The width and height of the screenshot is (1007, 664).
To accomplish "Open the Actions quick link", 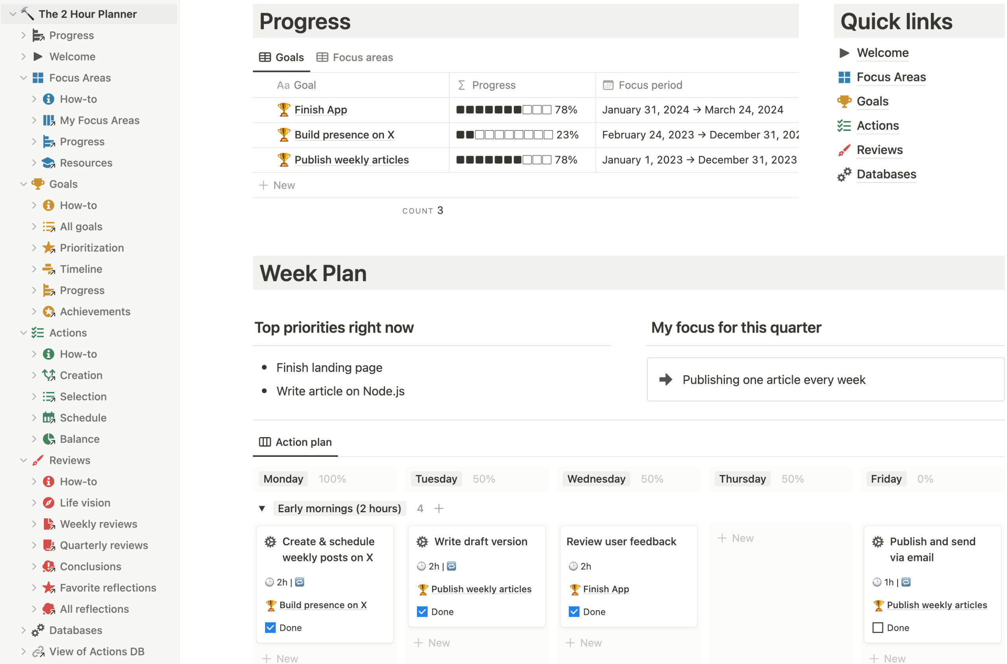I will (877, 126).
